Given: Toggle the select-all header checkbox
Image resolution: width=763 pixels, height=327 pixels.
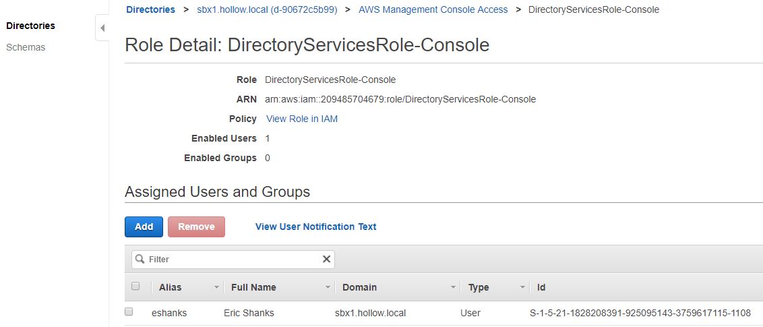Looking at the screenshot, I should pos(135,287).
